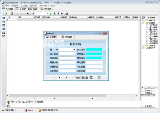160x113 pixels.
Task: Open the first wide combo box in toolbar
Action: (x=21, y=14)
